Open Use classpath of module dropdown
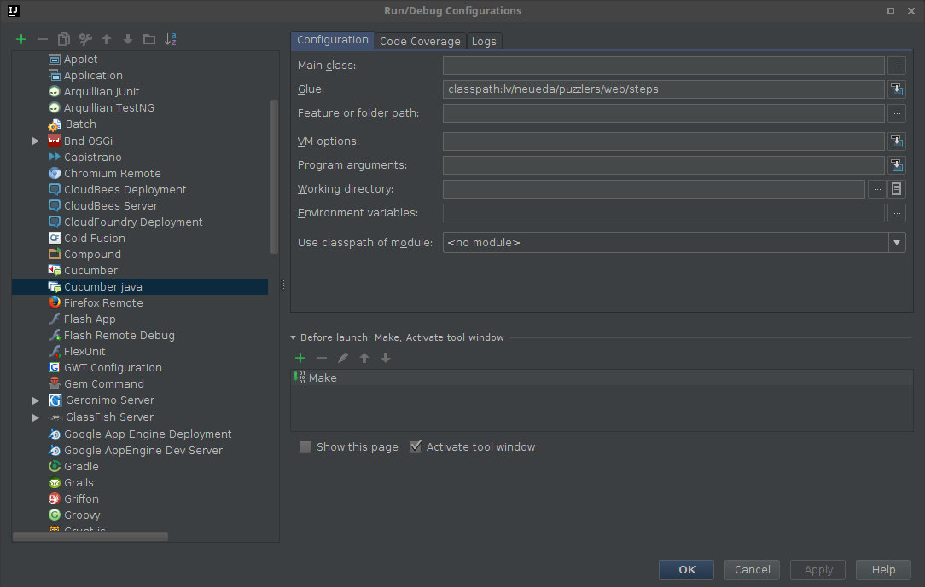 (x=897, y=243)
